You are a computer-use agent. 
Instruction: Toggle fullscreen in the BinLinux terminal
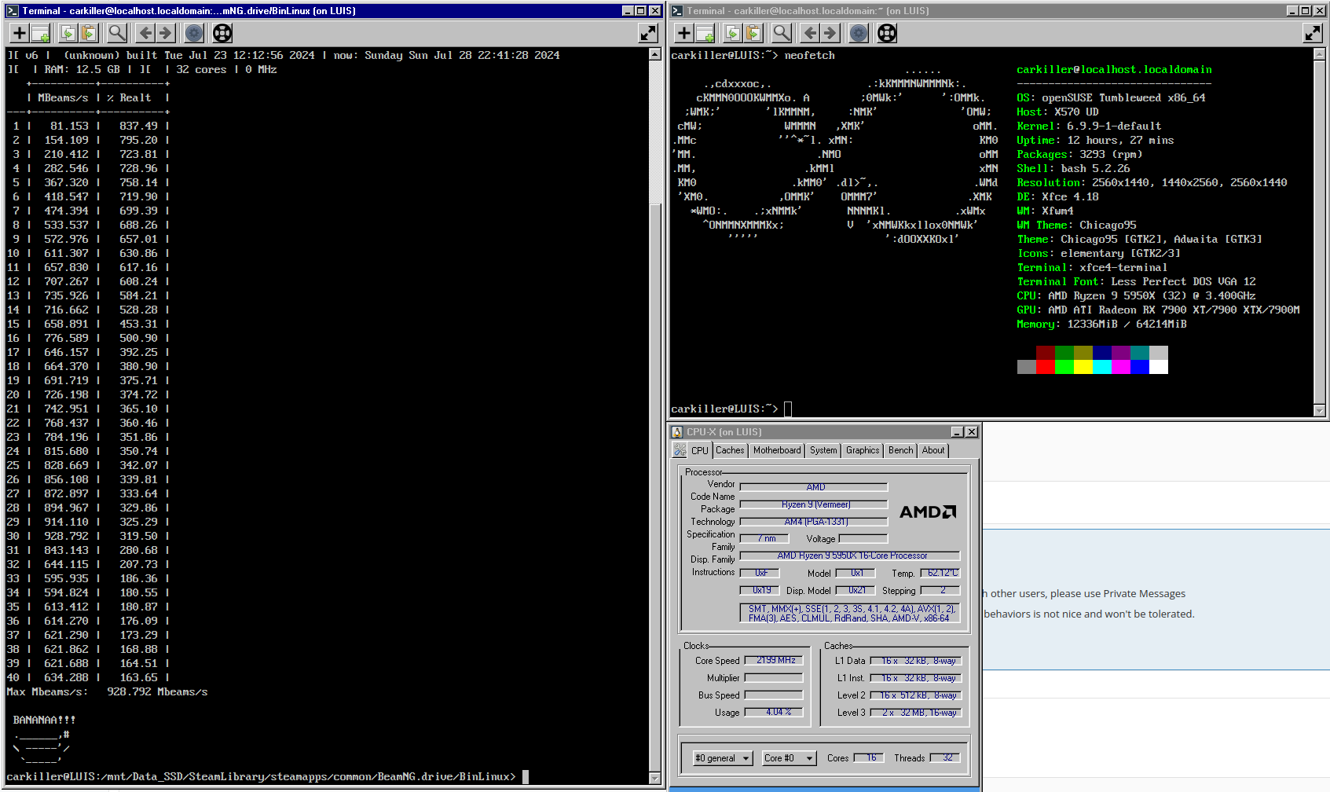(x=648, y=33)
